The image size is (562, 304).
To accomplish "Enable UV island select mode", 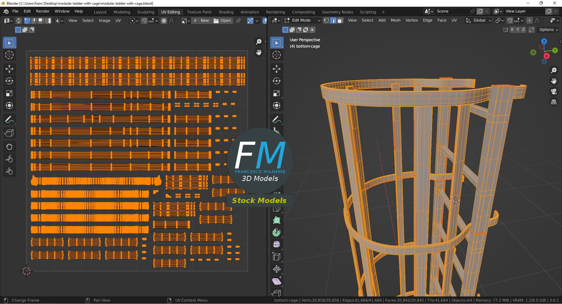I will [x=48, y=21].
